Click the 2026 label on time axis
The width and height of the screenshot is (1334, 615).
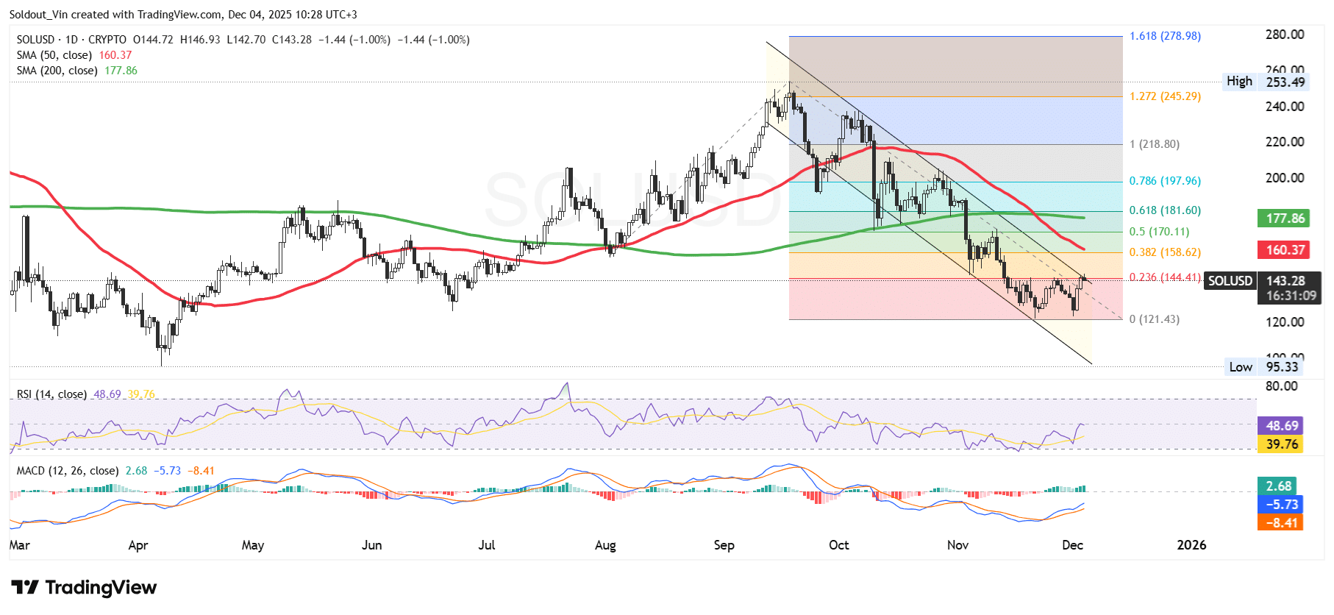tap(1191, 545)
